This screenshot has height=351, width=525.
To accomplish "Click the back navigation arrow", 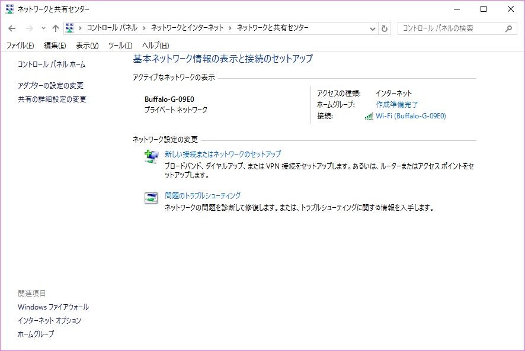I will 12,28.
